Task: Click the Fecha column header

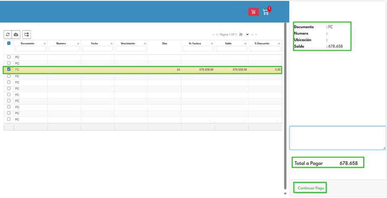Action: (x=95, y=43)
